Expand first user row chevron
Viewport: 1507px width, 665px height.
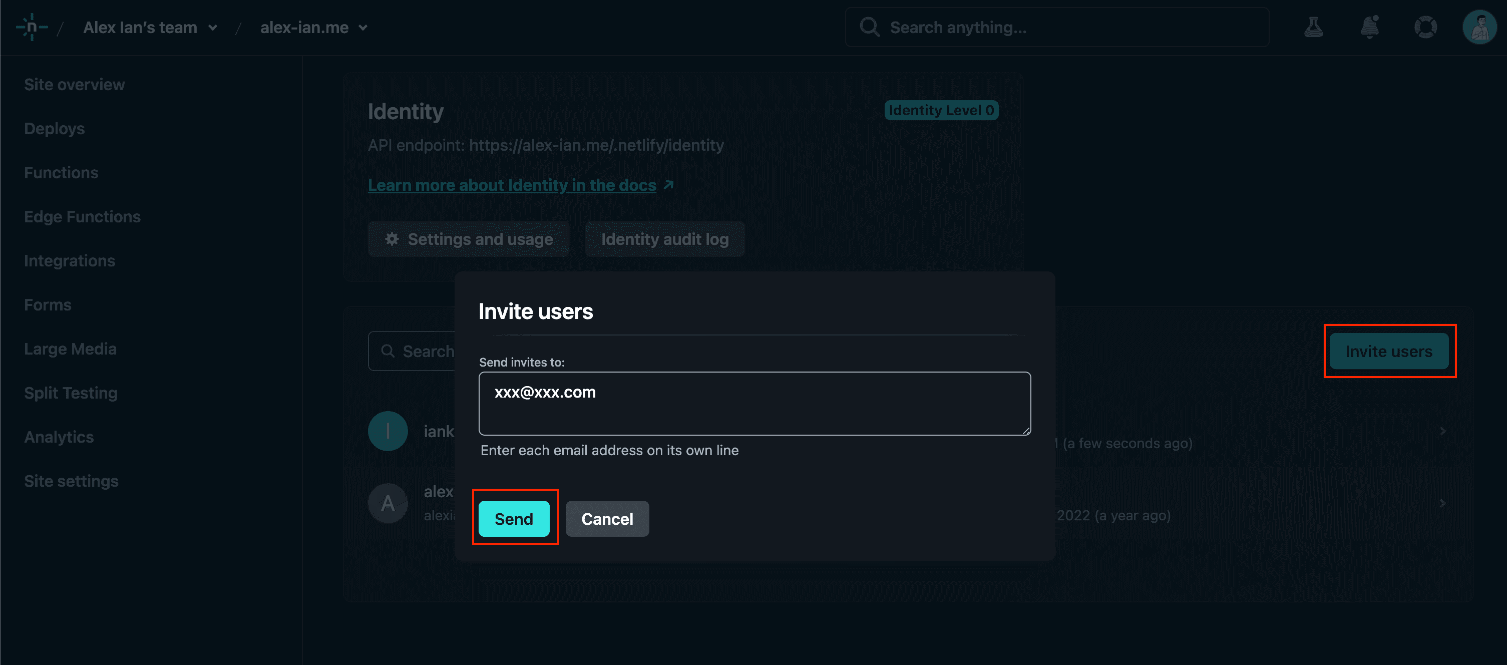click(x=1442, y=431)
